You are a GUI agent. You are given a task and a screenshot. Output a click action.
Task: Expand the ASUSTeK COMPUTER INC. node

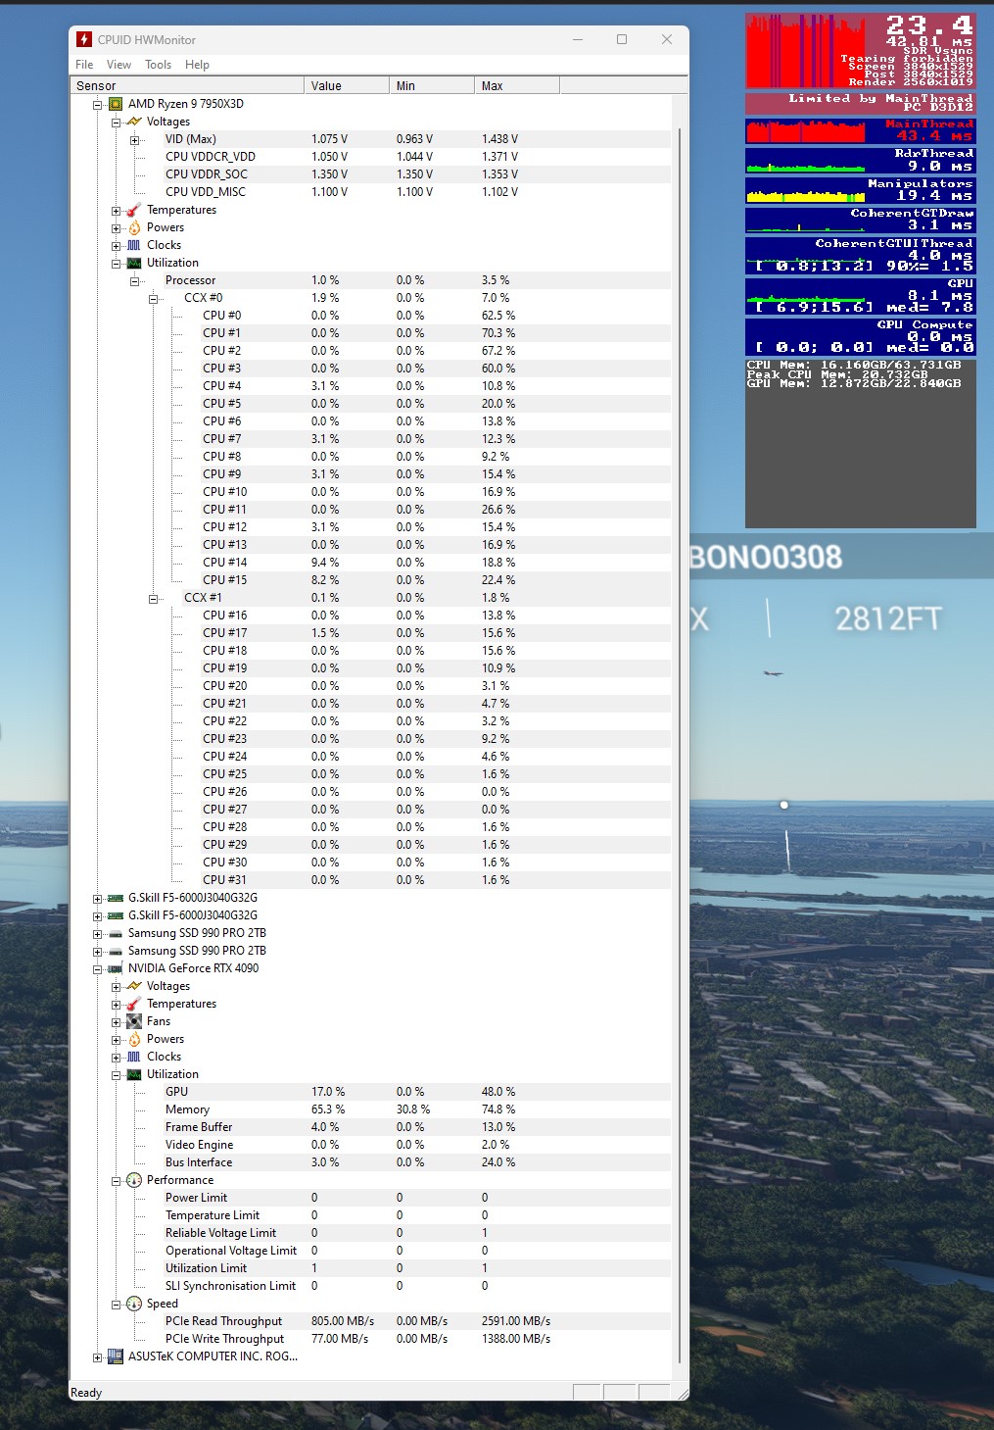pos(97,1356)
